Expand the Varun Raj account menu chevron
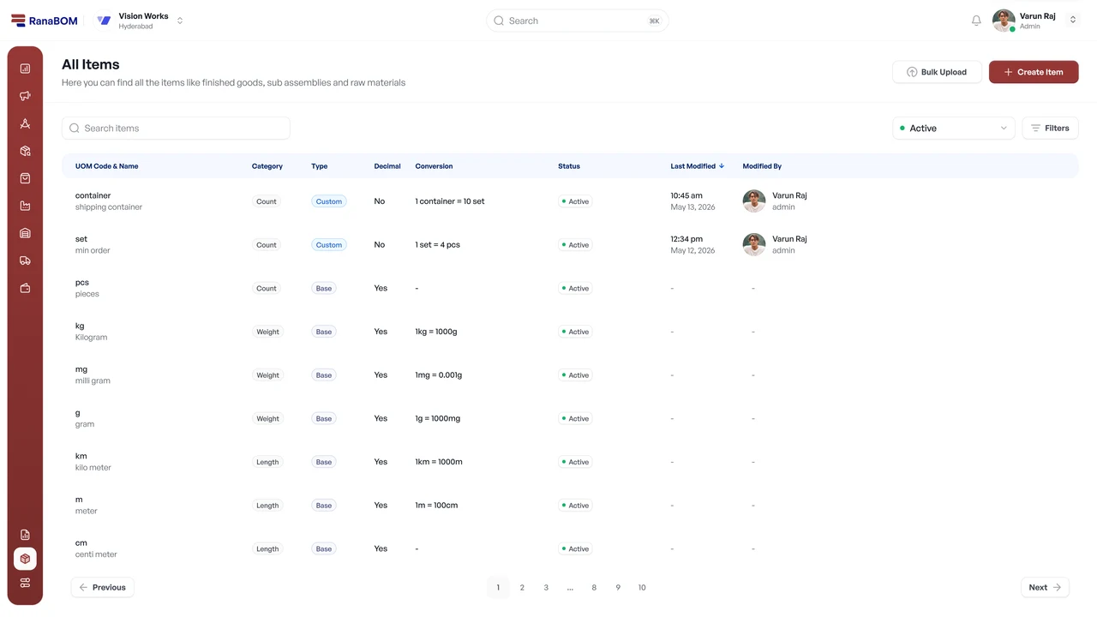Viewport: 1097px width, 617px height. click(1073, 20)
